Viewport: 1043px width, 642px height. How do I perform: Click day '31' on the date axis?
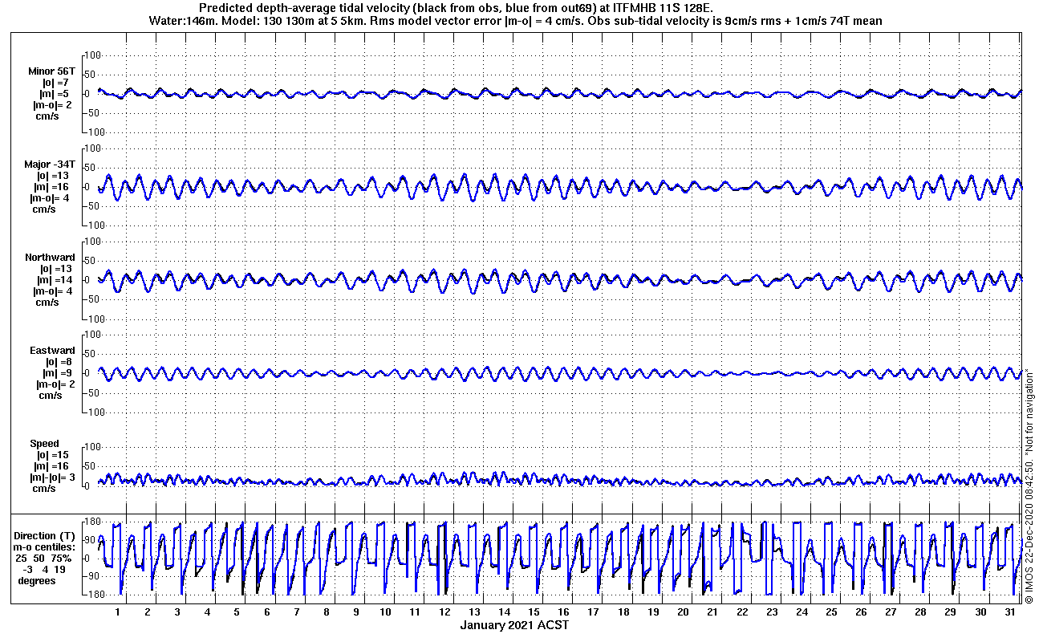pos(1009,612)
